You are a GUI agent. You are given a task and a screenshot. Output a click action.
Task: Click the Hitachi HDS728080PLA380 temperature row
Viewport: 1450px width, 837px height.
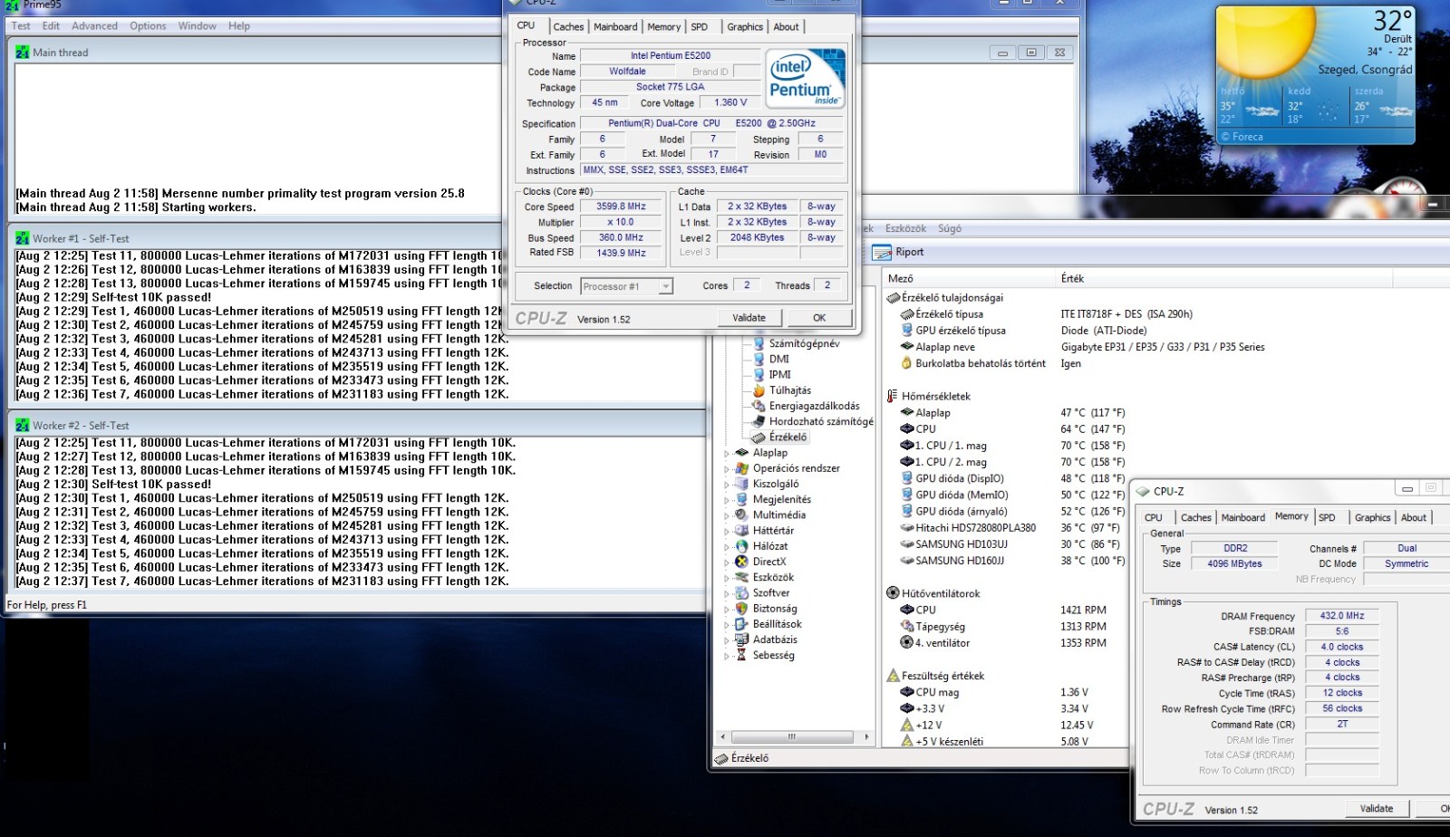(x=1009, y=527)
